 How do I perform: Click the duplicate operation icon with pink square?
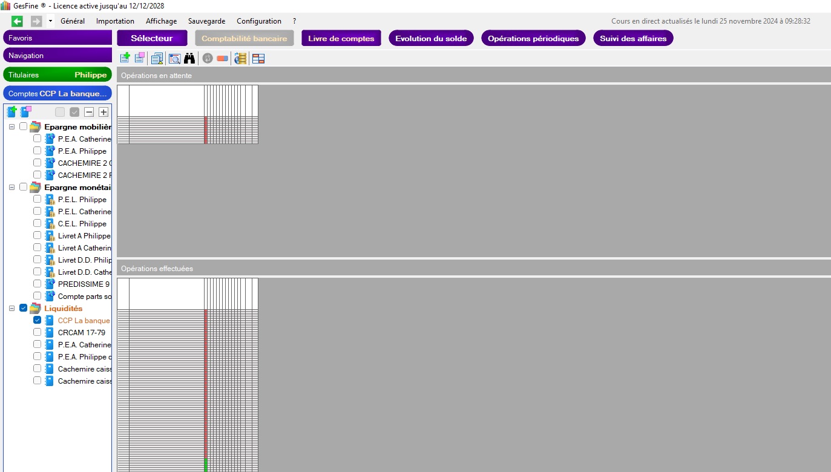click(x=140, y=58)
